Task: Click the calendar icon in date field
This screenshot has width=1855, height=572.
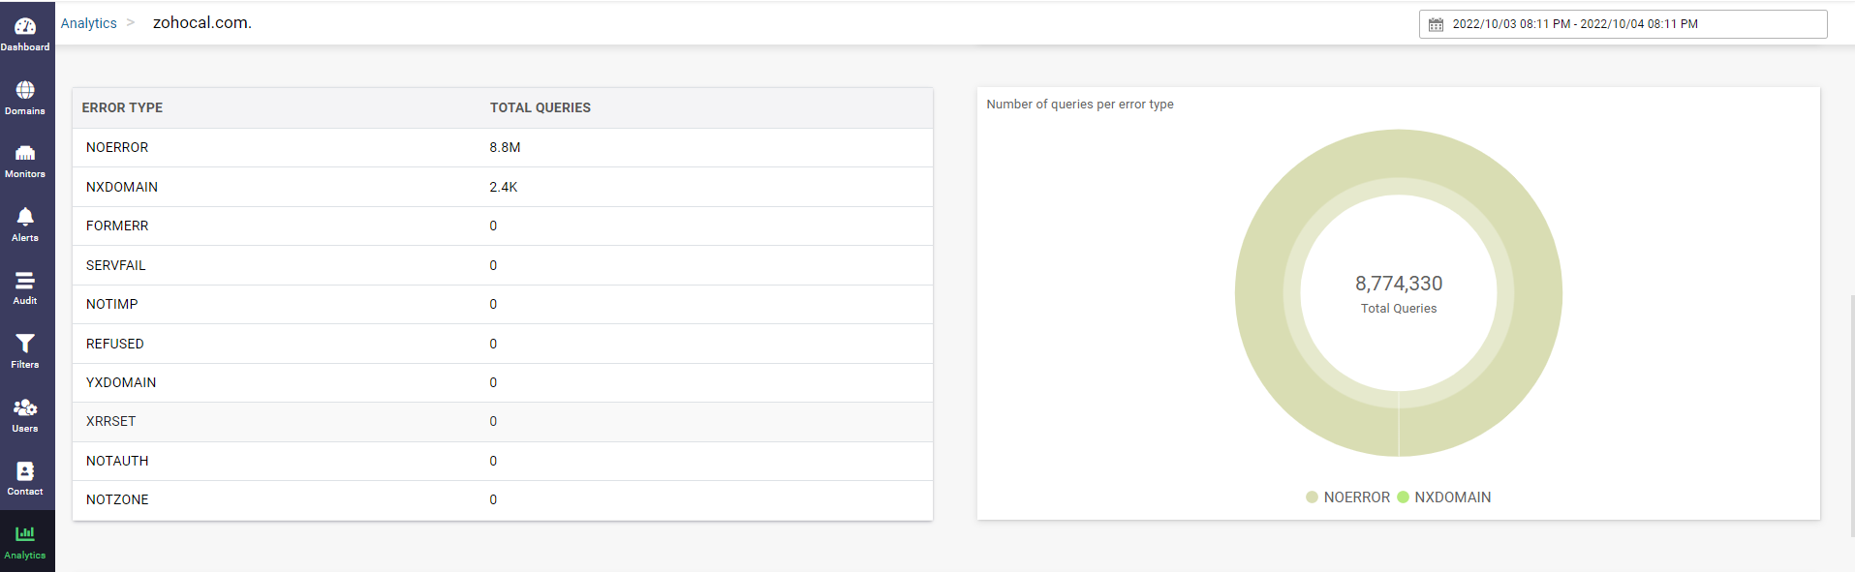Action: coord(1436,24)
